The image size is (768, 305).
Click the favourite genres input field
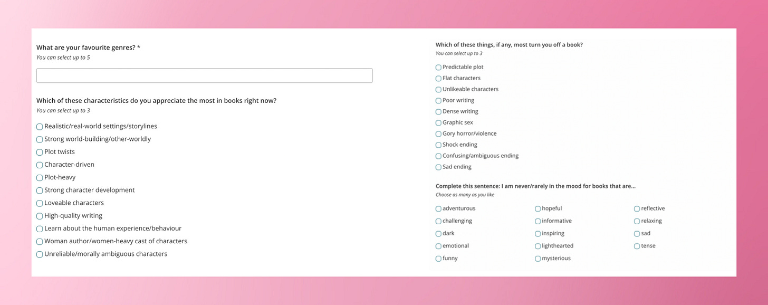tap(204, 75)
